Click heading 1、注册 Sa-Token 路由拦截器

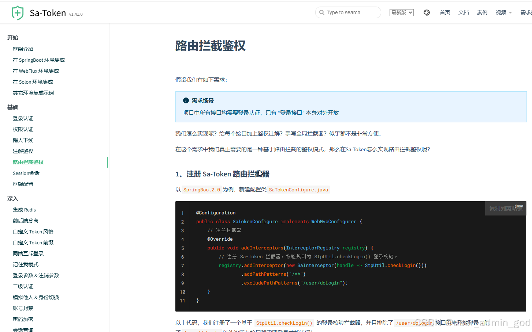[x=222, y=174]
